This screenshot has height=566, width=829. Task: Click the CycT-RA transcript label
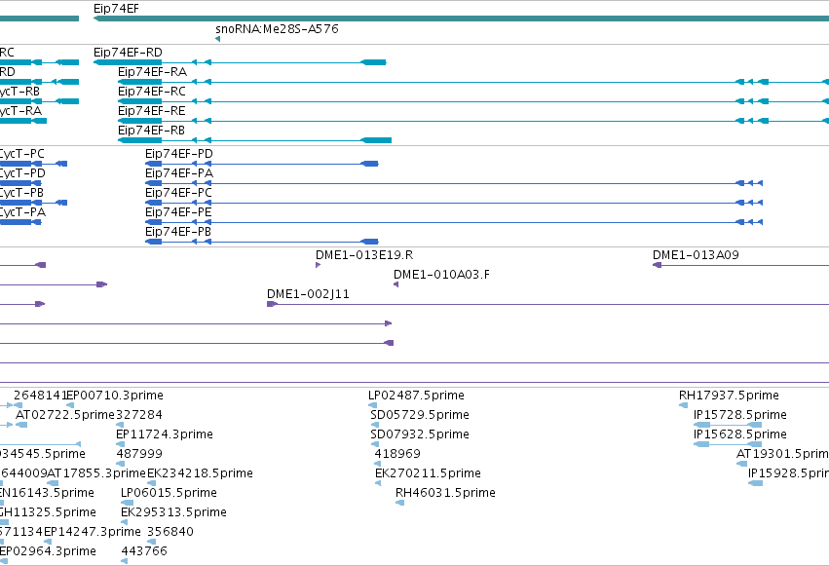click(20, 111)
